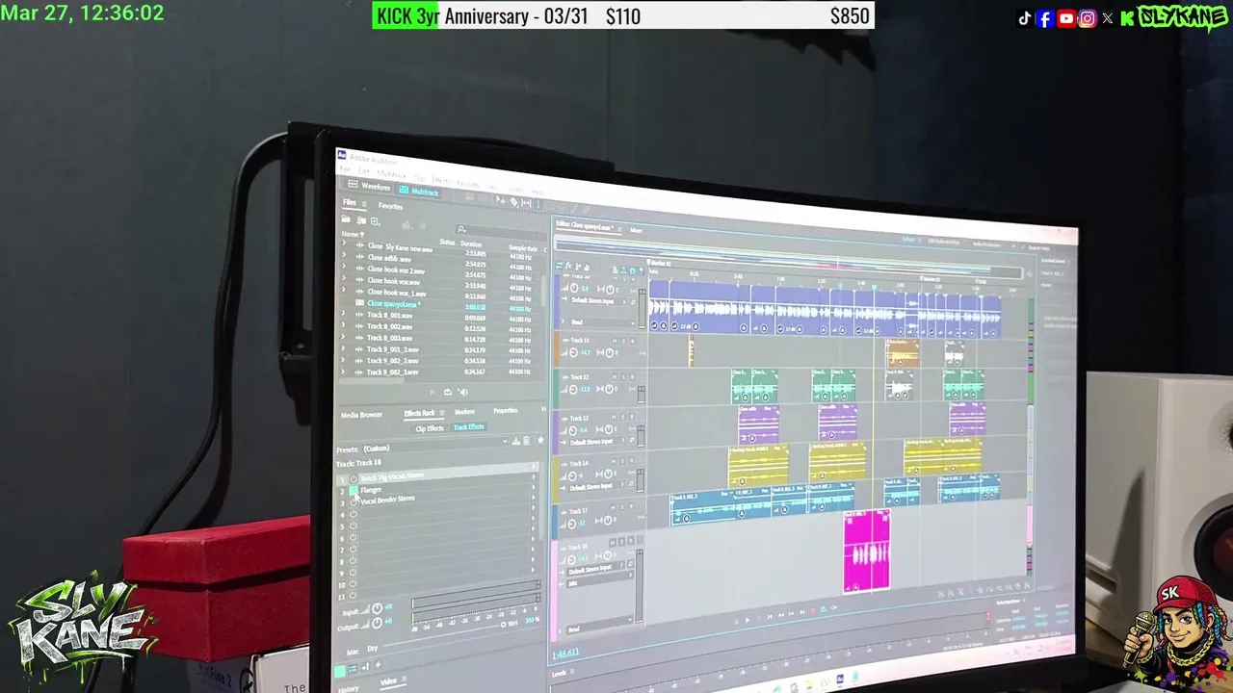Viewport: 1233px width, 693px height.
Task: Open Flanger slot effect menu arrow
Action: point(534,477)
